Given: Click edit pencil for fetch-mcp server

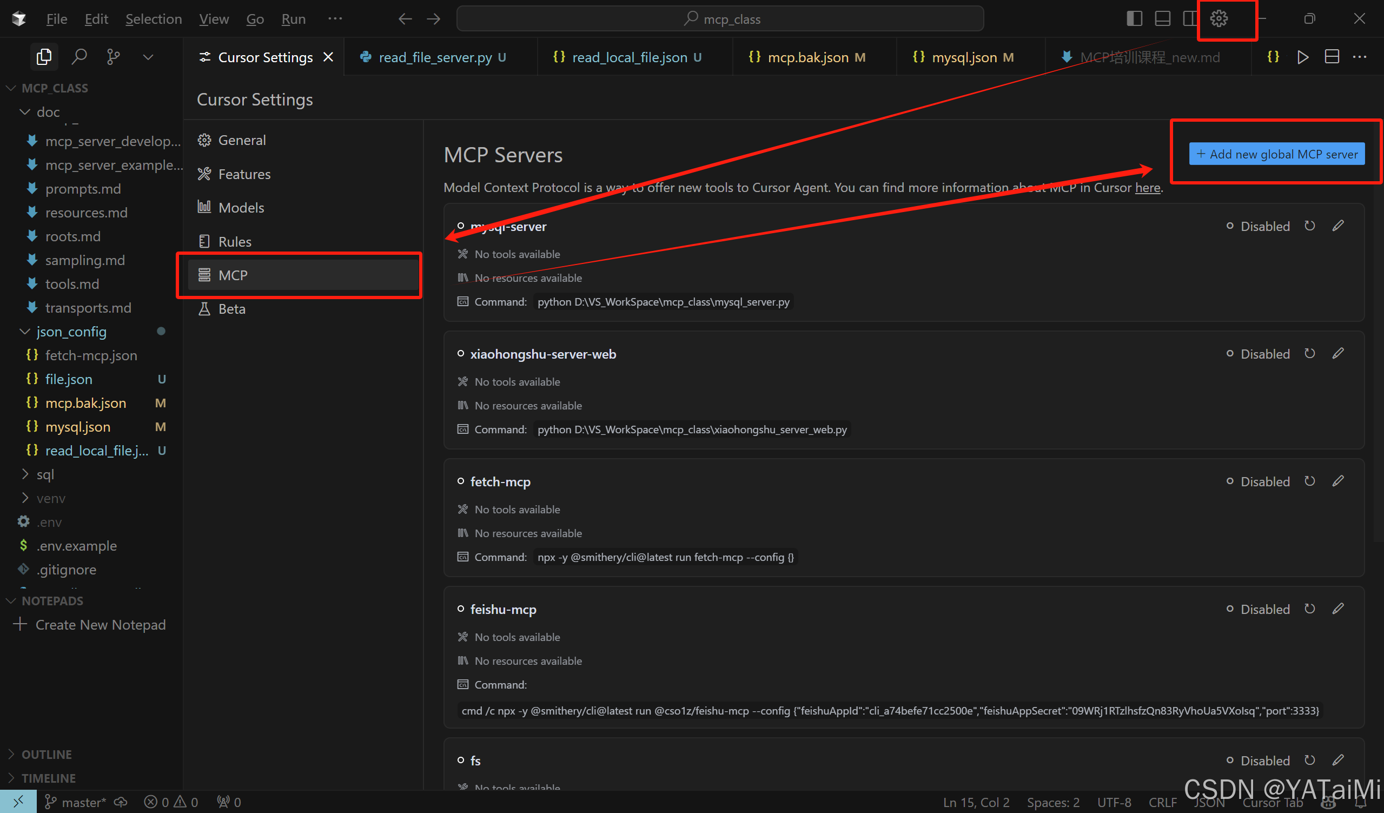Looking at the screenshot, I should [x=1338, y=481].
